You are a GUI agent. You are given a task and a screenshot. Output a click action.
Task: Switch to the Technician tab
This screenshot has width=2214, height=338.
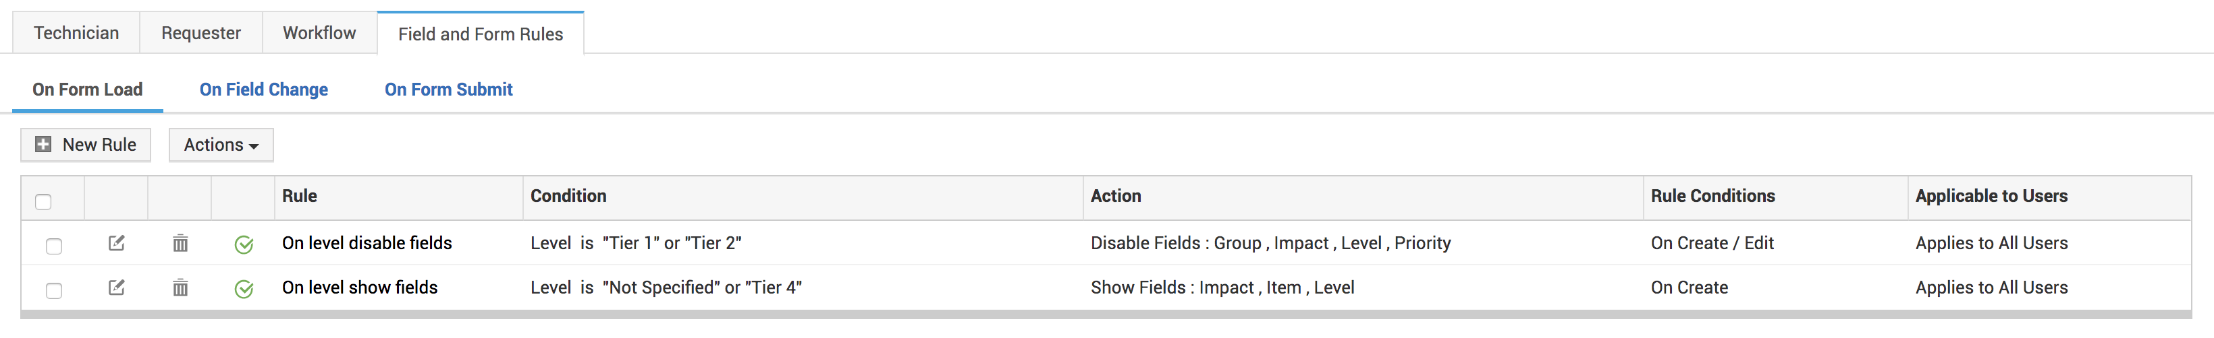pos(76,34)
